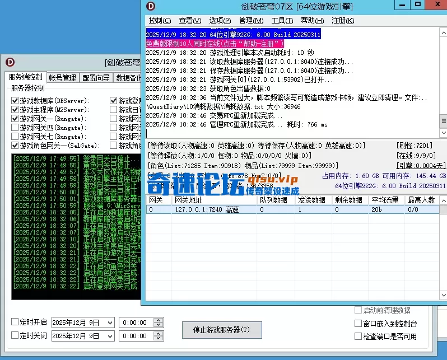Image resolution: width=447 pixels, height=360 pixels.
Task: Click the 剩余数据 column header
Action: pos(350,200)
